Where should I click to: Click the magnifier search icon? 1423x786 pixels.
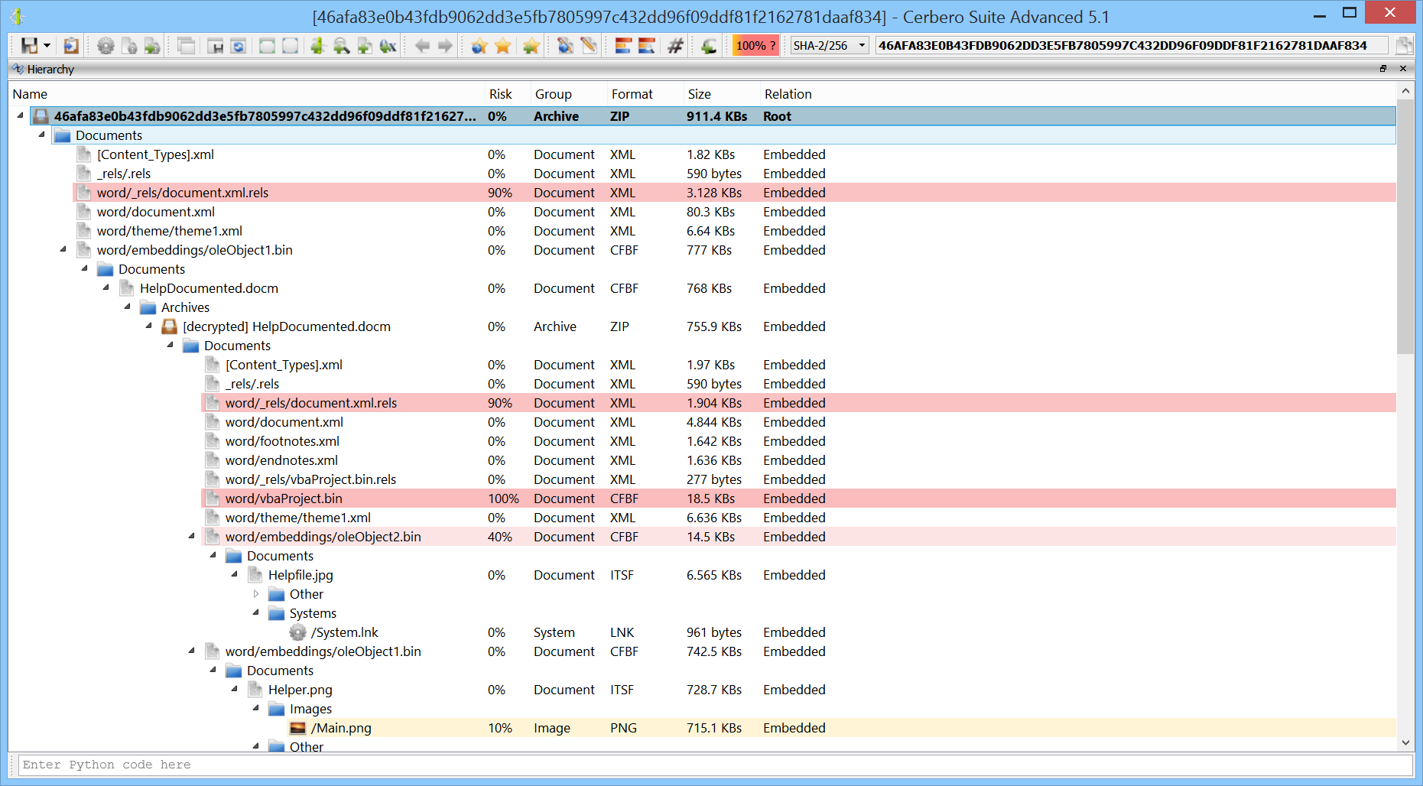tap(341, 46)
